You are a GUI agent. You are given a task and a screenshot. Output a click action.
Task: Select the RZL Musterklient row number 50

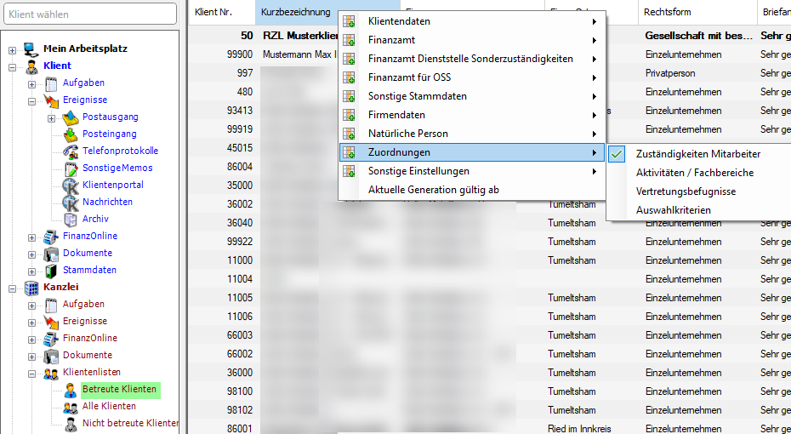246,36
